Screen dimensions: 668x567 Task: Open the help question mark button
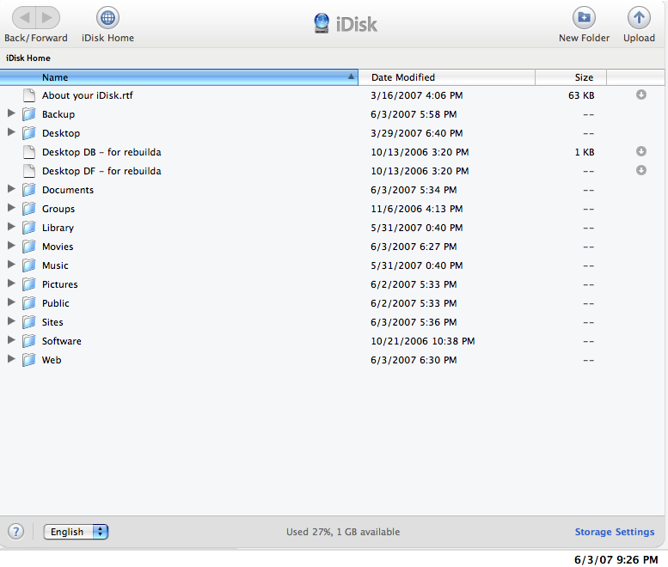coord(15,531)
